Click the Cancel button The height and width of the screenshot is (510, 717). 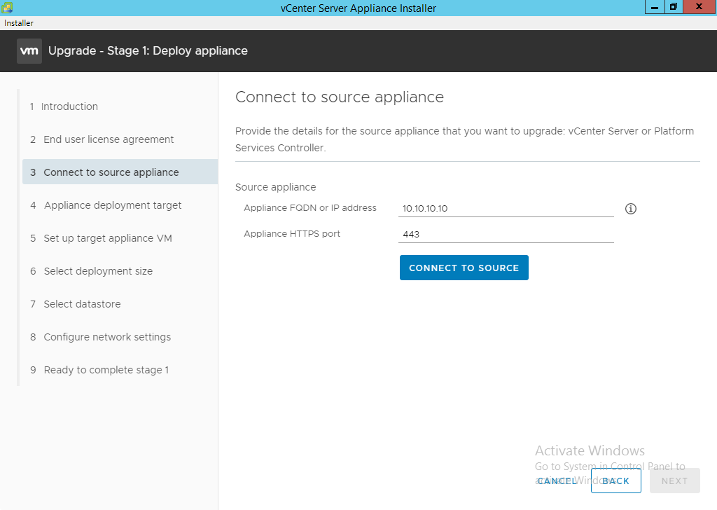557,481
